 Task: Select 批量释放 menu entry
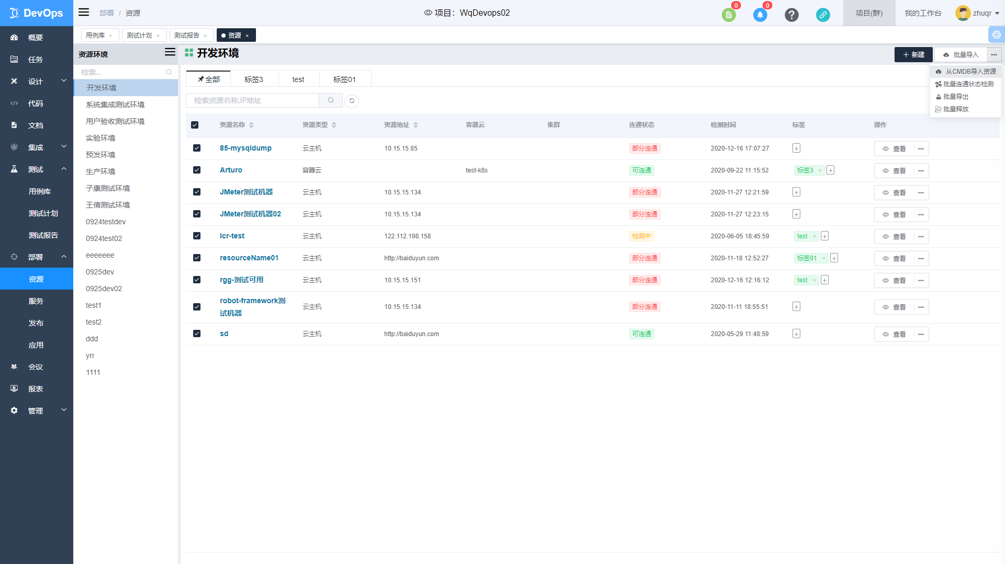point(966,109)
